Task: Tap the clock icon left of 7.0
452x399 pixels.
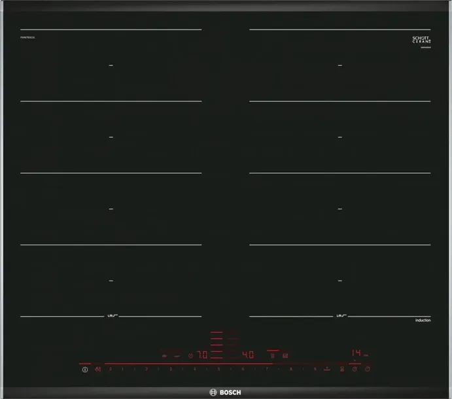Action: coord(190,356)
